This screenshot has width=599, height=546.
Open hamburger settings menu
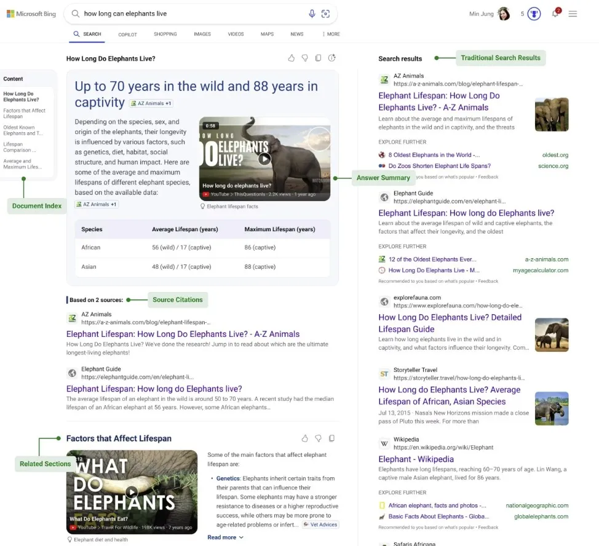[x=573, y=14]
